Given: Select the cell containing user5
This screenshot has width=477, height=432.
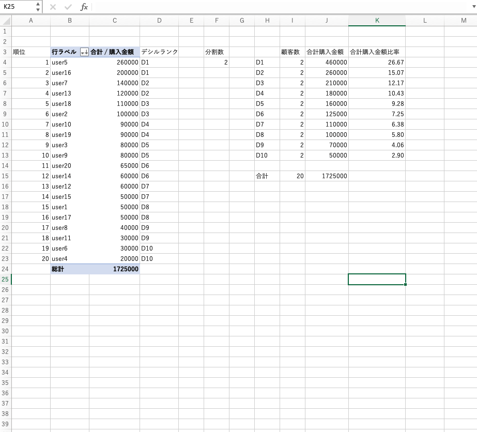Looking at the screenshot, I should [69, 63].
